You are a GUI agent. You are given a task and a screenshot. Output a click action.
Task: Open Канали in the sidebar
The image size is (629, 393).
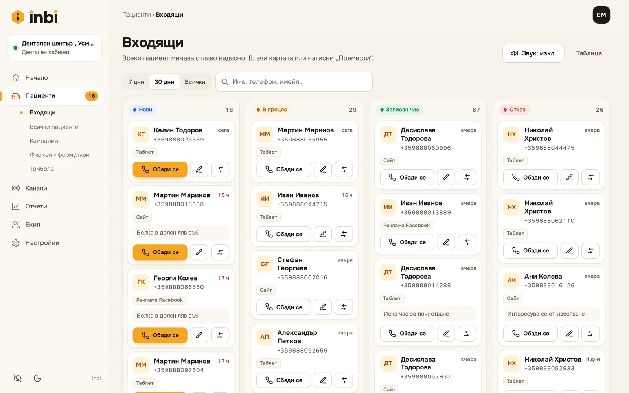pos(55,188)
